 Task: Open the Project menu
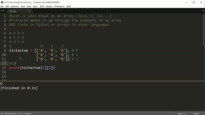pyautogui.click(x=49, y=6)
